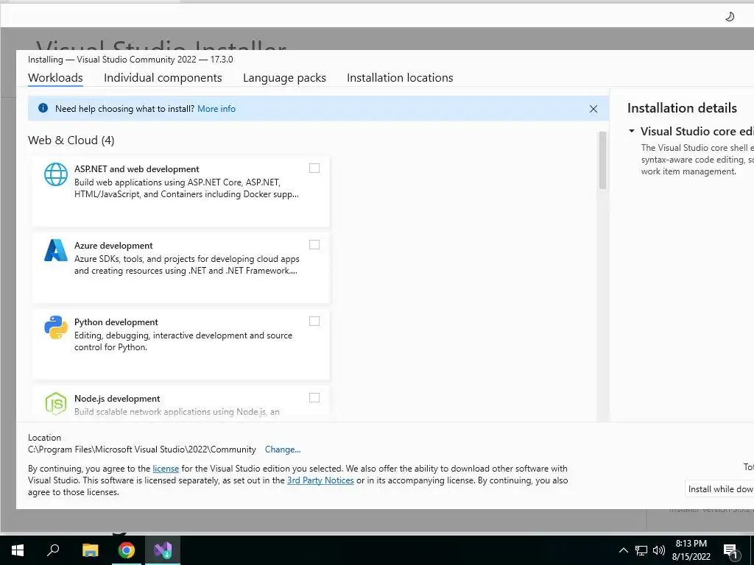This screenshot has height=565, width=754.
Task: Switch to Workloads tab
Action: (55, 78)
